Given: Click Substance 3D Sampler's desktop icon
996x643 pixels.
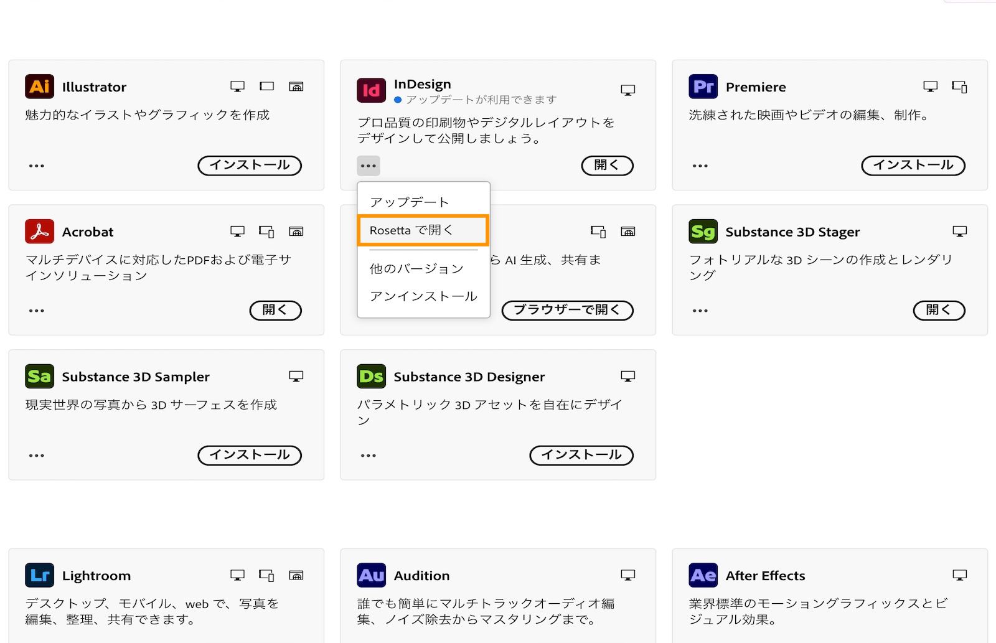Looking at the screenshot, I should [x=296, y=376].
